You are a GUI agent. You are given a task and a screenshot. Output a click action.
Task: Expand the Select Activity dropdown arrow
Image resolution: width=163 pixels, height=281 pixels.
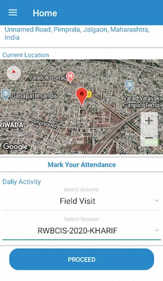157,200
